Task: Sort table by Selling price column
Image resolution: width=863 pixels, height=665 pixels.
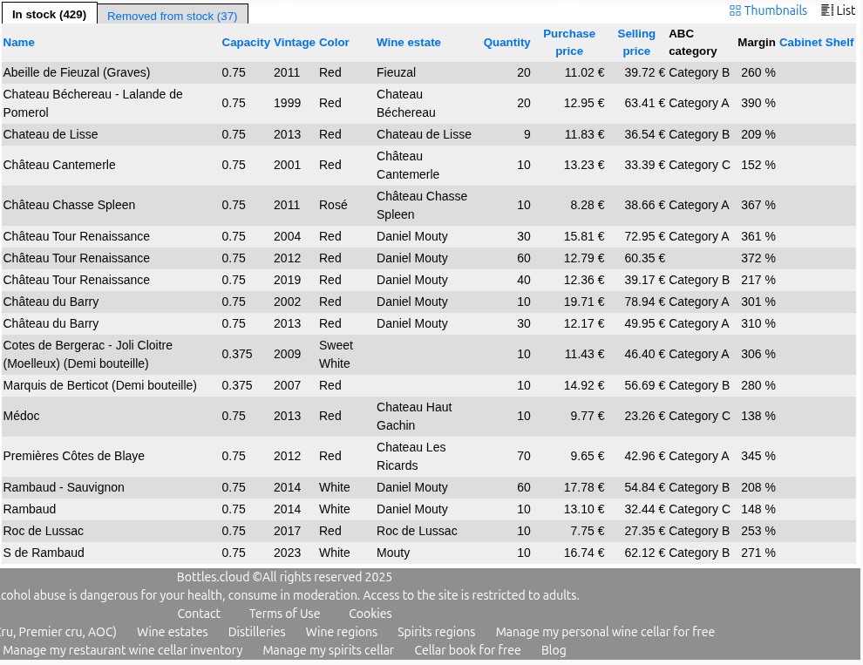Action: point(636,42)
